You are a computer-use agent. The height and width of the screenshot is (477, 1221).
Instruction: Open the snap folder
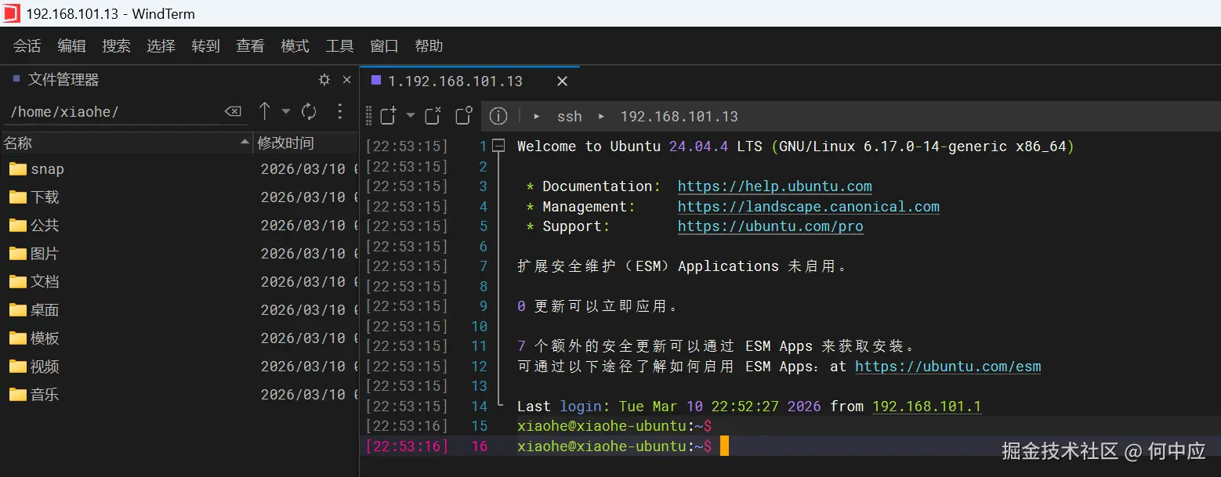point(47,169)
